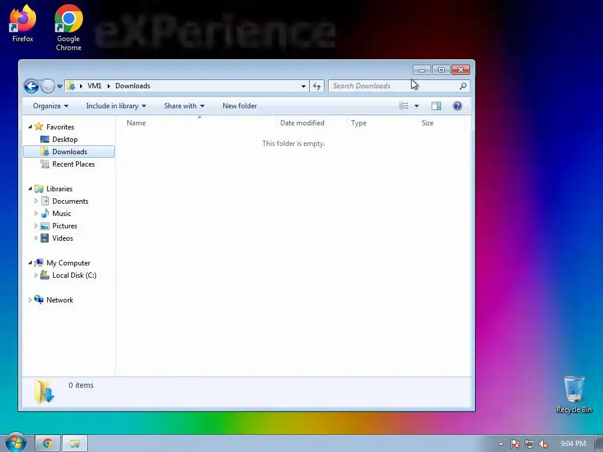603x452 pixels.
Task: Open Firefox desktop shortcut
Action: (x=23, y=24)
